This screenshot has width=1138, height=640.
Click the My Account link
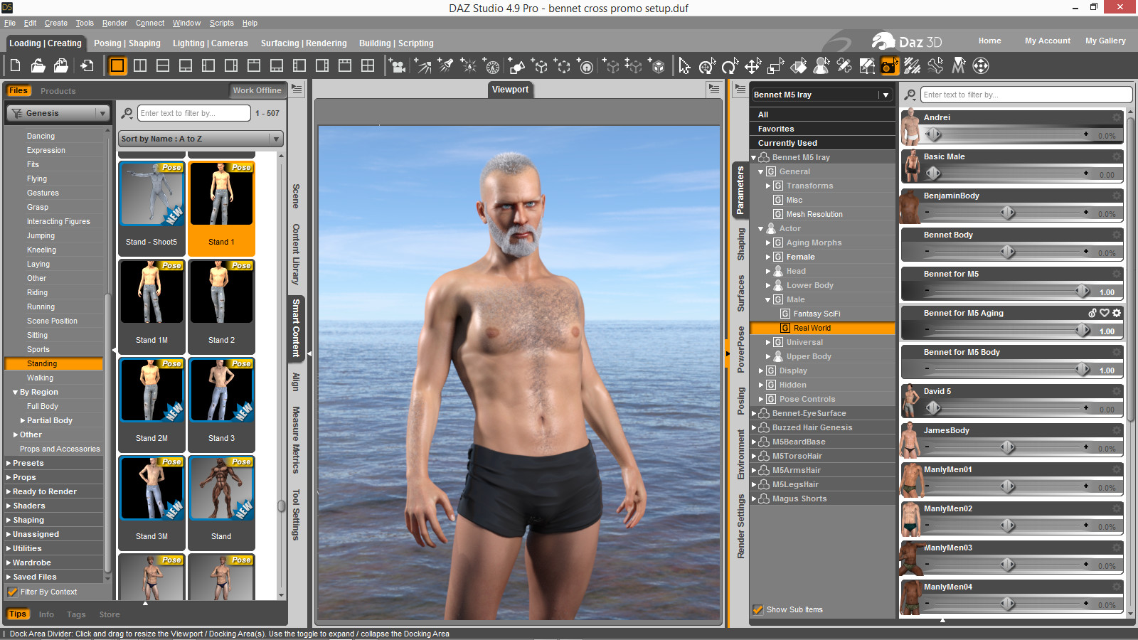click(1047, 41)
